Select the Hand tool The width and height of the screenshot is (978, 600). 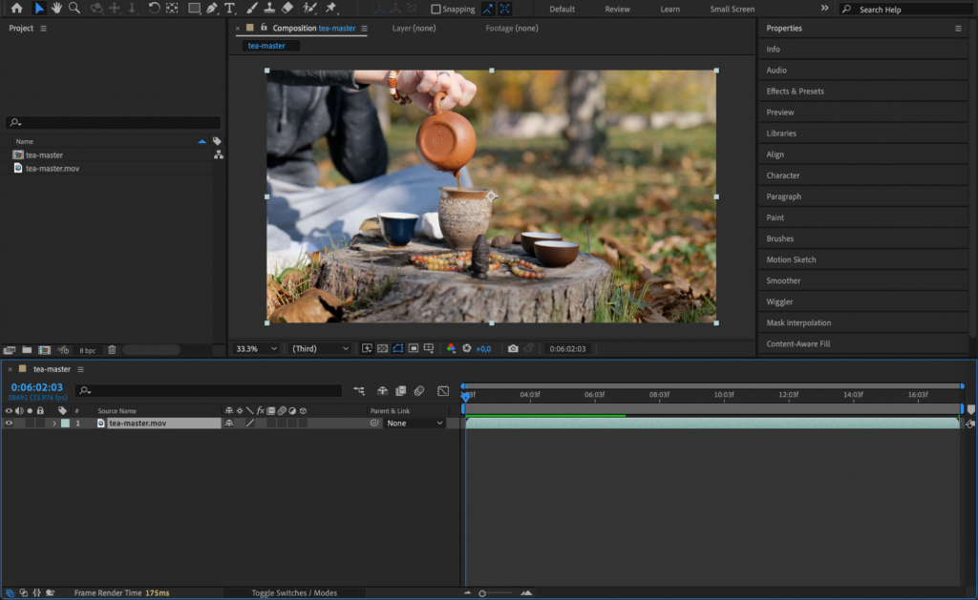[56, 9]
